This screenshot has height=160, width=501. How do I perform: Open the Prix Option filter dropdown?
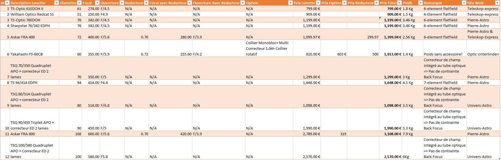pyautogui.click(x=344, y=3)
